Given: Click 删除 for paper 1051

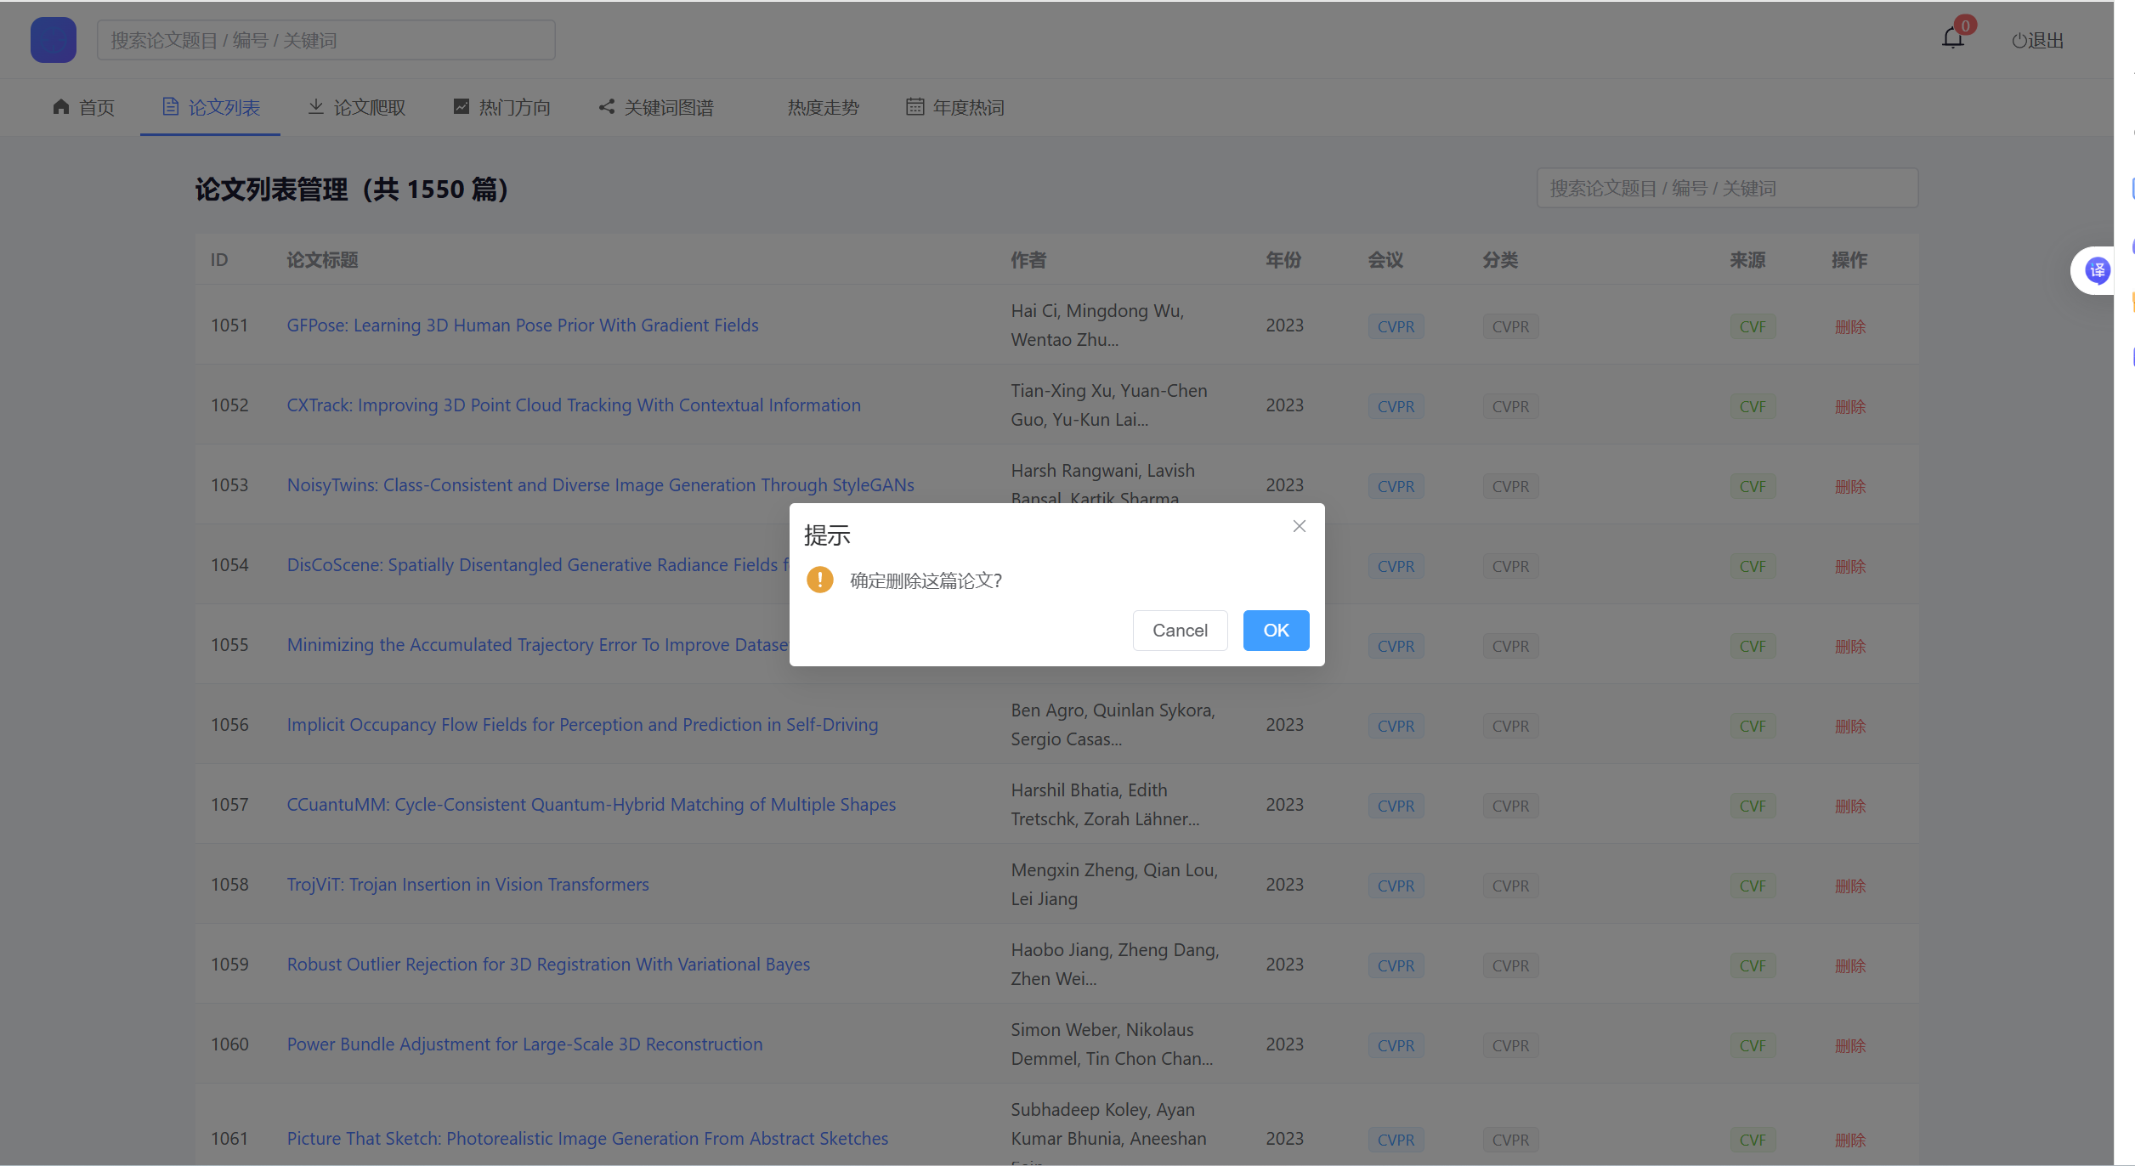Looking at the screenshot, I should (x=1850, y=326).
